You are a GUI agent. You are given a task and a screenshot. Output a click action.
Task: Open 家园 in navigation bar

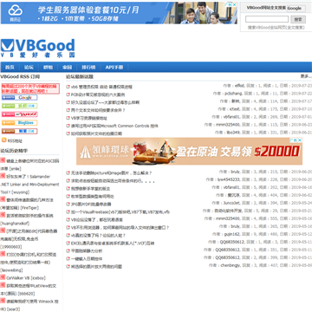(67, 67)
